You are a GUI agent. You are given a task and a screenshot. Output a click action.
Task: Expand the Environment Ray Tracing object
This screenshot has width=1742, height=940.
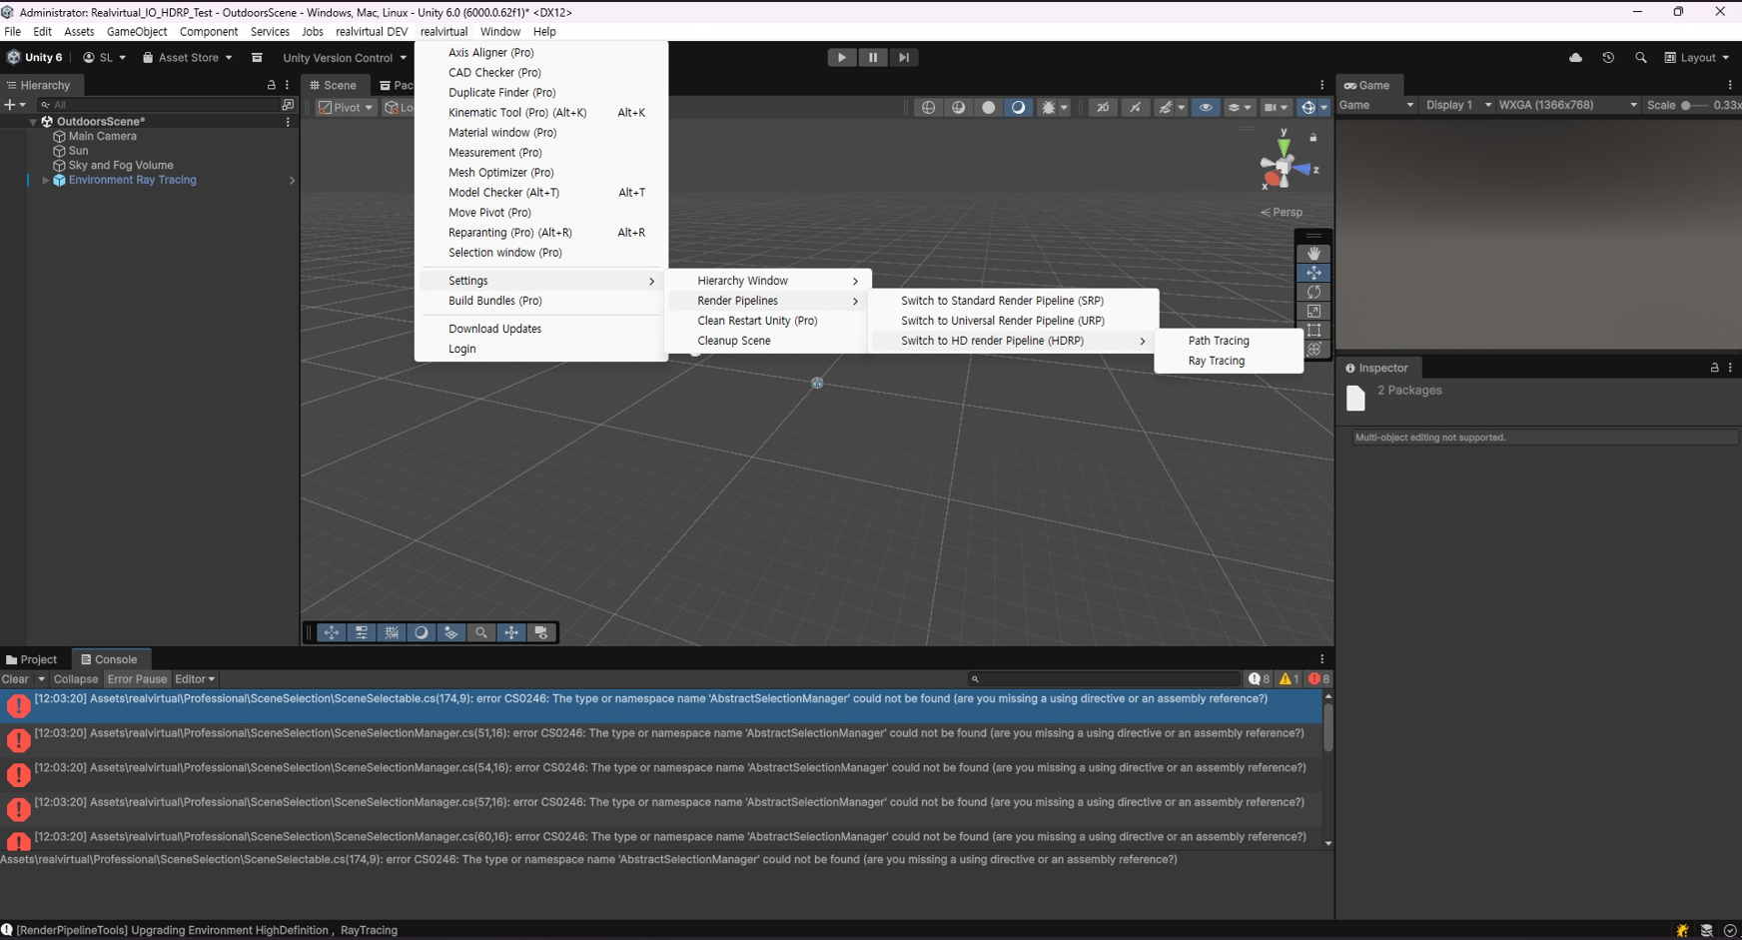coord(45,181)
